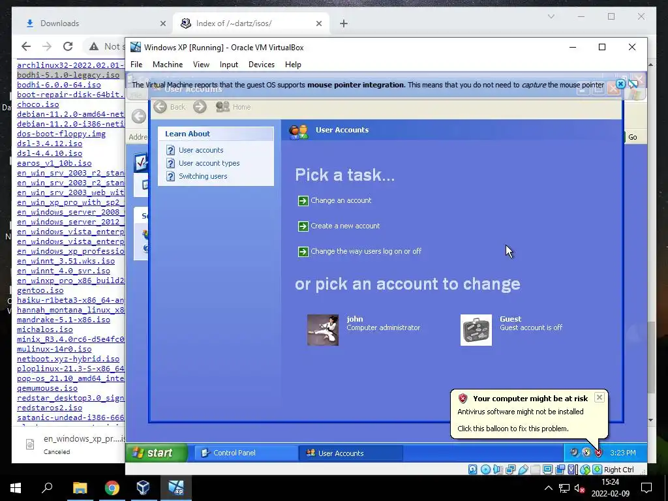
Task: Select the Guest account suitcase picture
Action: tap(476, 330)
